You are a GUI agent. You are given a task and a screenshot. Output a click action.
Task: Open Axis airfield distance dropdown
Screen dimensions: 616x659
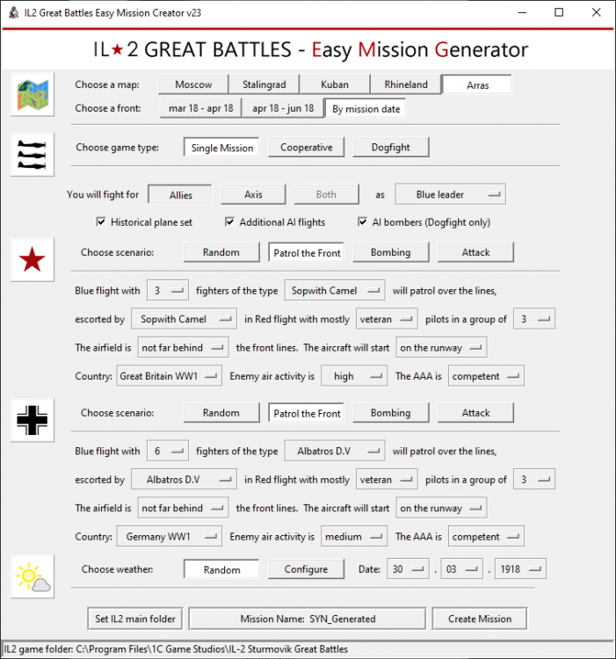click(183, 508)
